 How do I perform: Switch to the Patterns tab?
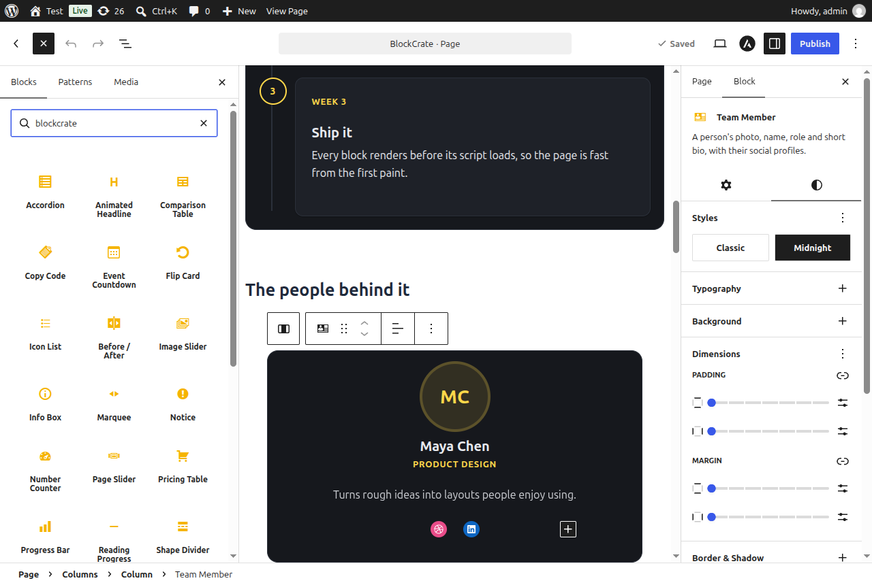click(x=75, y=82)
